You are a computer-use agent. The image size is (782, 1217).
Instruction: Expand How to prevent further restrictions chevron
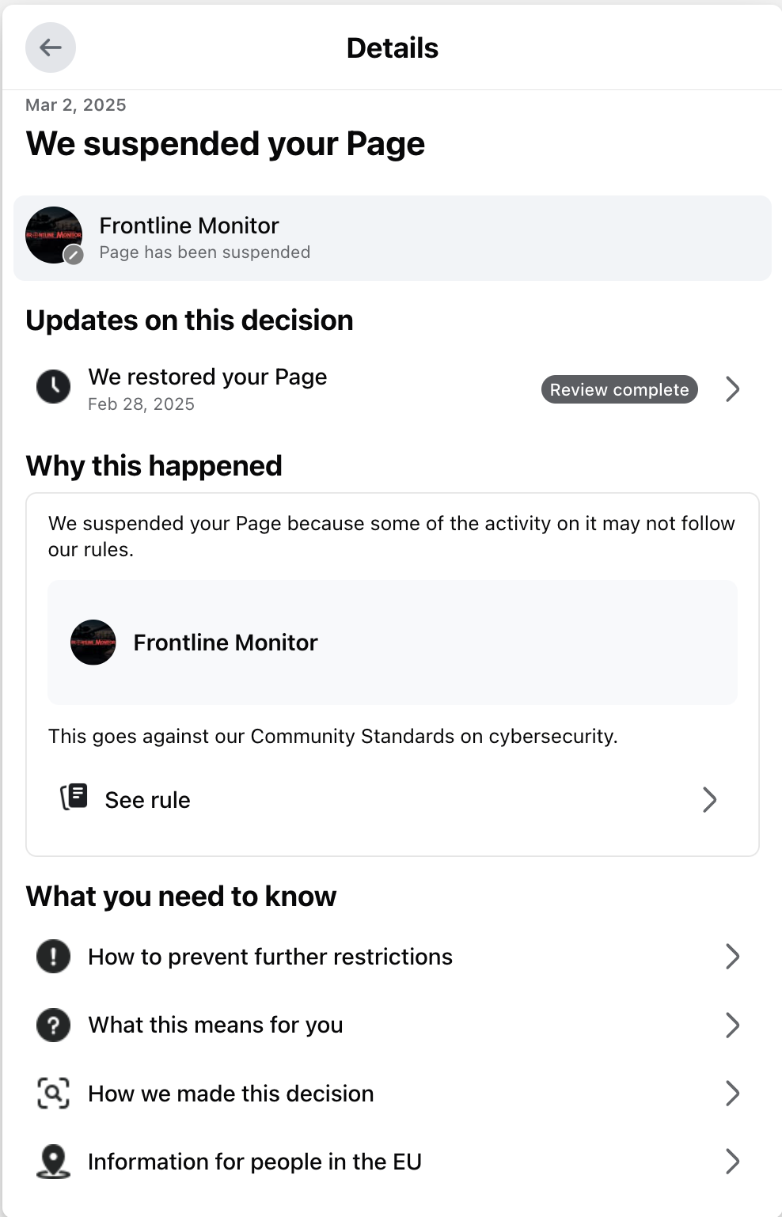click(732, 956)
